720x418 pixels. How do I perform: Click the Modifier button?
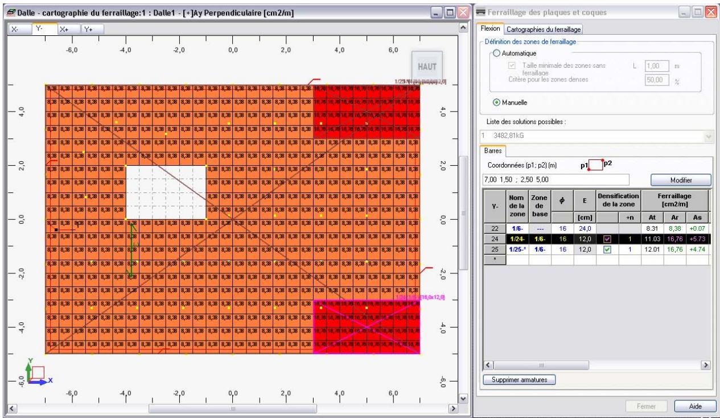[680, 180]
